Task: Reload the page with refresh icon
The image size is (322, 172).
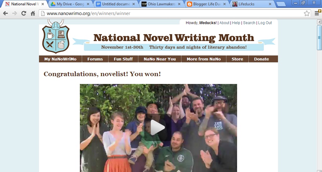Action: [x=24, y=13]
